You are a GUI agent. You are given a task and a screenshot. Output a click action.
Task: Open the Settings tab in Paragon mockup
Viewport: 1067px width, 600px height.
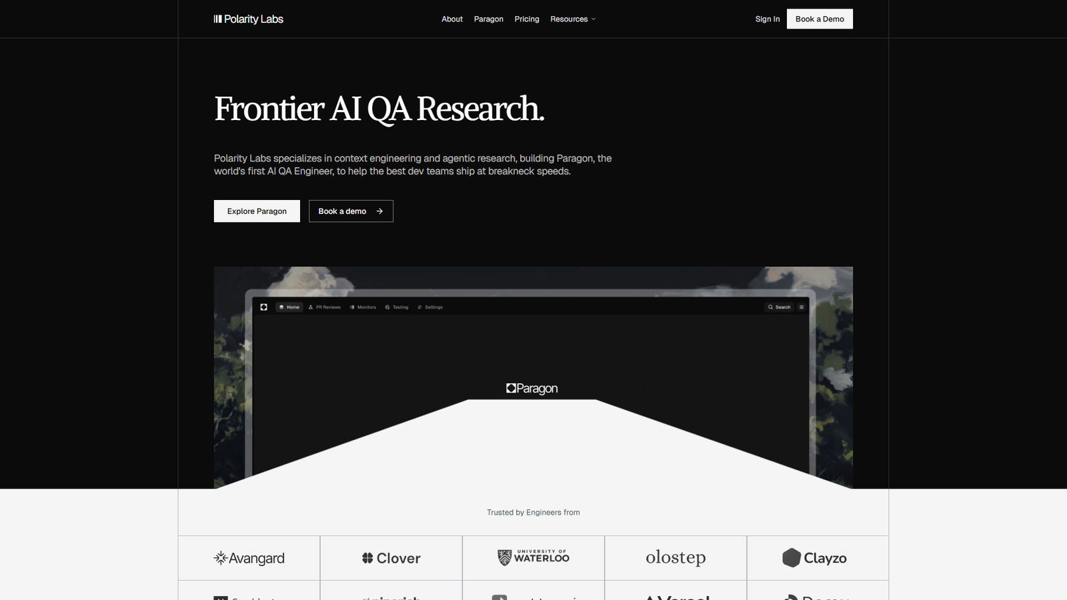(x=430, y=307)
